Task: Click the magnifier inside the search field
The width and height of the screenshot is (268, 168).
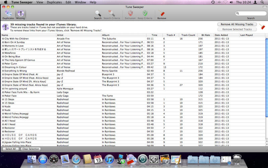Action: coord(238,13)
